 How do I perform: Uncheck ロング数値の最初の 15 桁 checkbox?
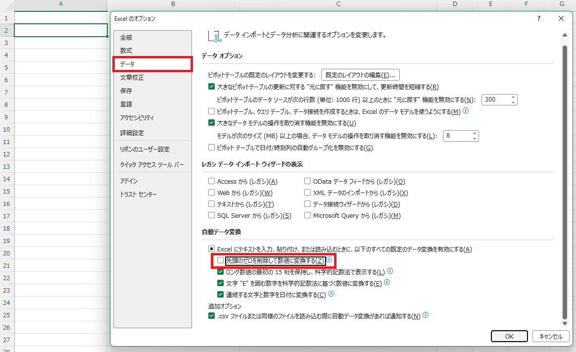tap(220, 272)
